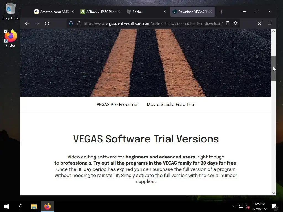Open the notification action center icon
283x212 pixels.
[274, 206]
